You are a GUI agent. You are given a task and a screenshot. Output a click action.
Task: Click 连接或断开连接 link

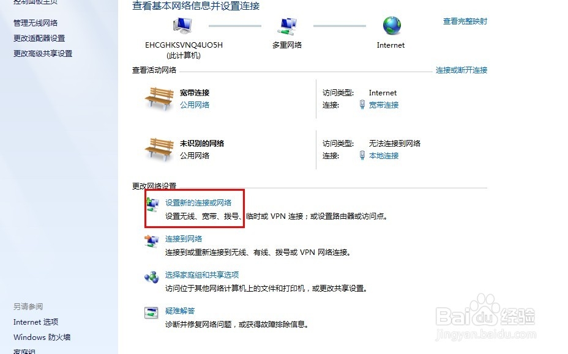coord(461,70)
